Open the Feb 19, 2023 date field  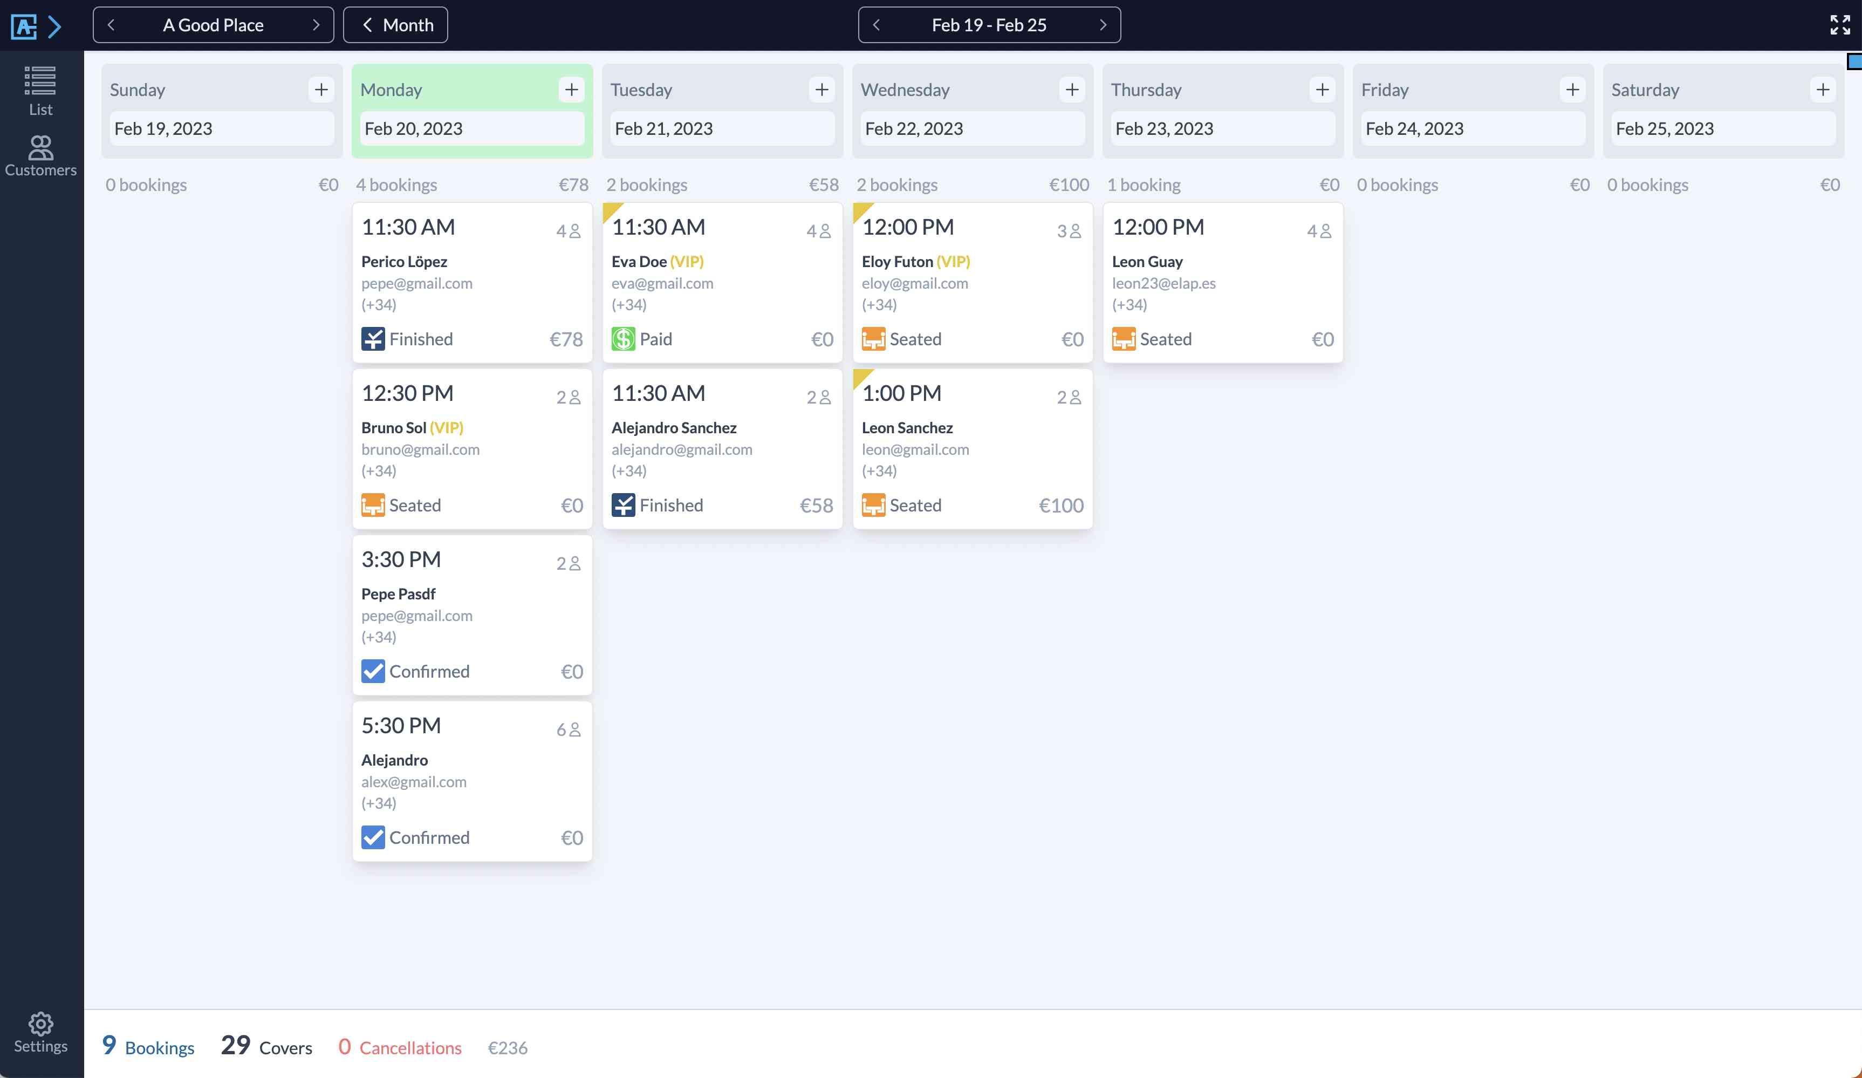pyautogui.click(x=222, y=128)
